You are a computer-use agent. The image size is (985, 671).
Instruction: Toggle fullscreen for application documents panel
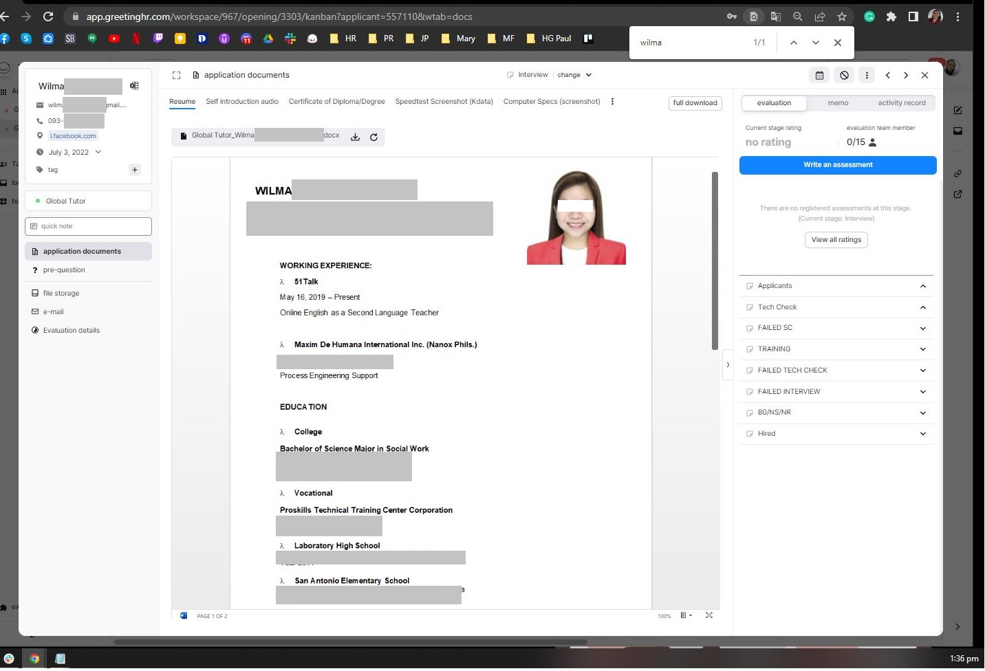click(x=177, y=76)
